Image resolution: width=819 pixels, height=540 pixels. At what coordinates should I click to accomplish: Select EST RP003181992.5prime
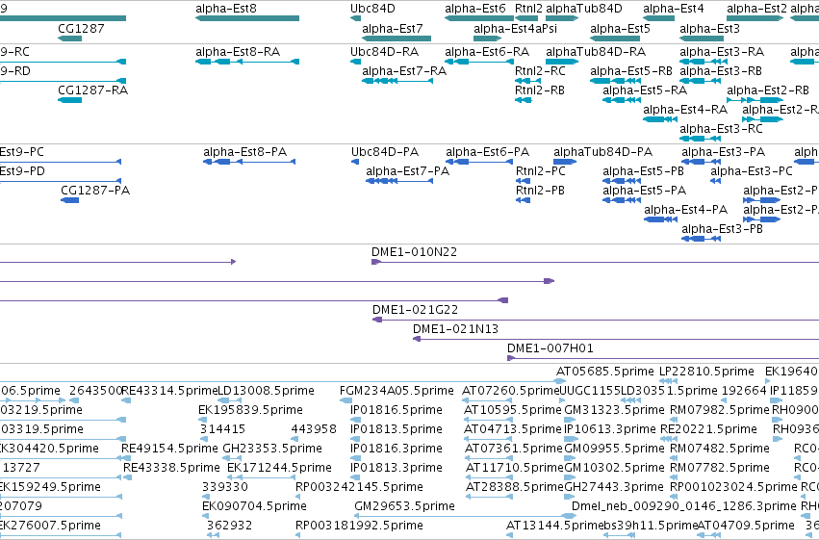click(x=359, y=526)
